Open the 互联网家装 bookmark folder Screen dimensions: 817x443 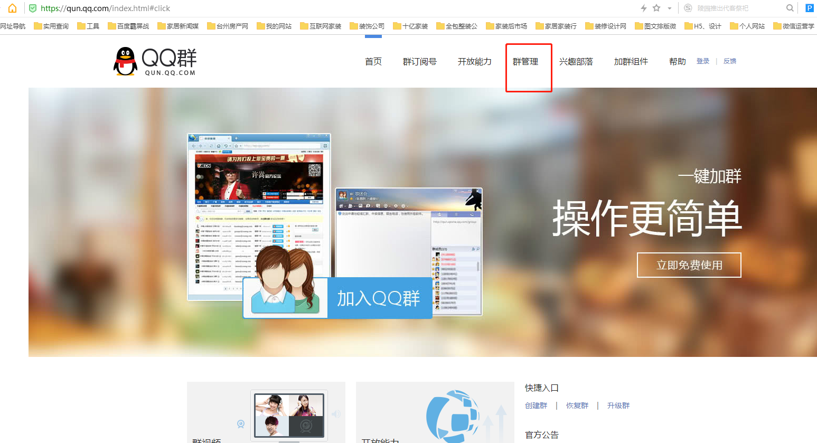click(321, 26)
